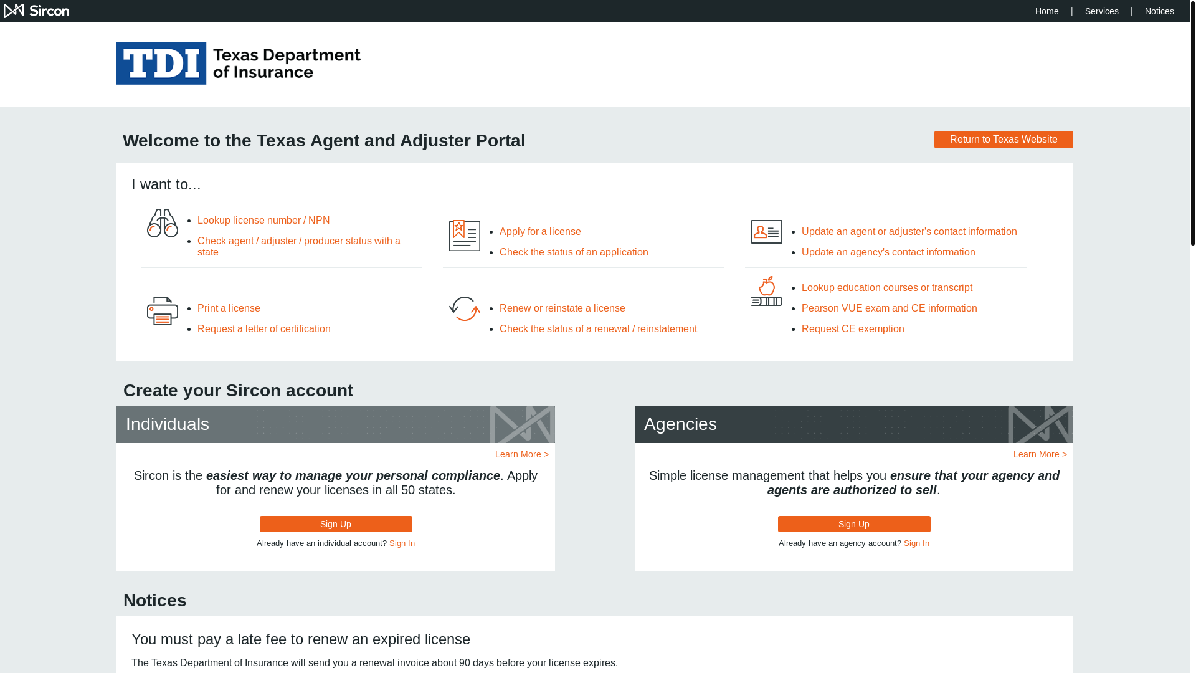The width and height of the screenshot is (1196, 673).
Task: Open Check the status of a renewal / reinstatement
Action: 598,329
